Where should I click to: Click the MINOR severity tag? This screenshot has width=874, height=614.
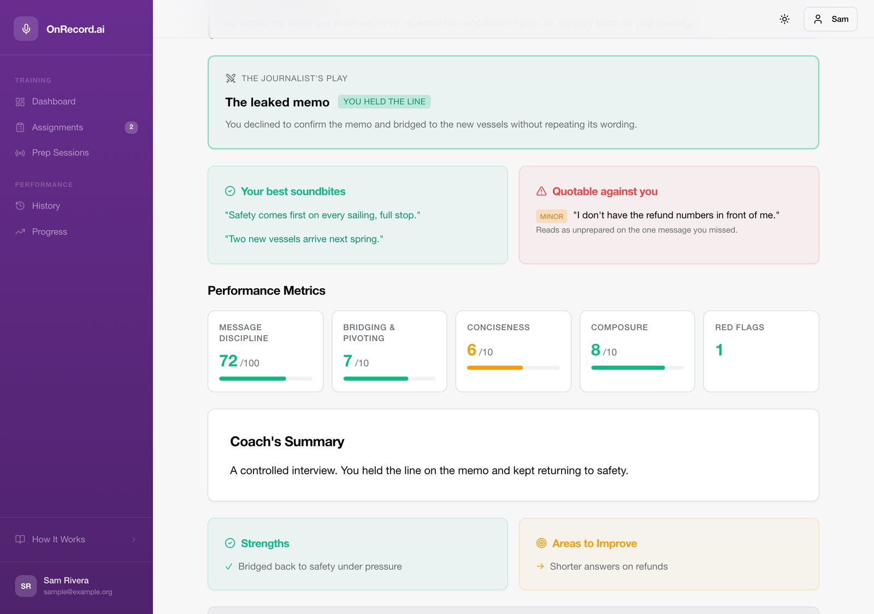click(552, 216)
